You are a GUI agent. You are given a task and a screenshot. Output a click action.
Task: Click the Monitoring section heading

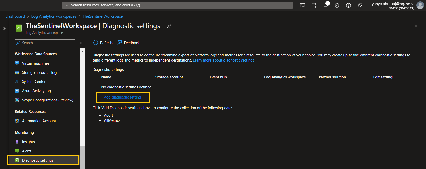pos(24,132)
